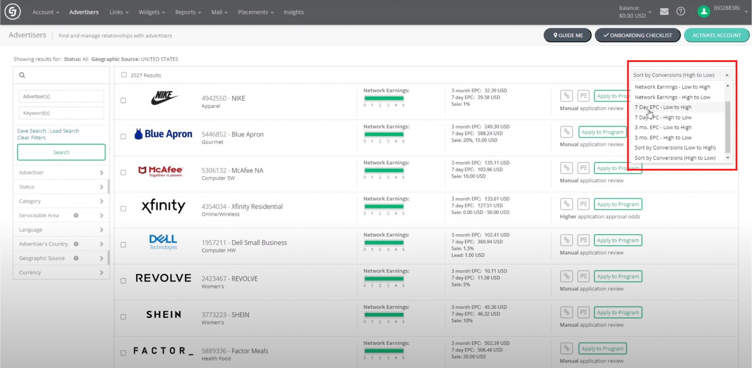Click the Blue Apron logo

point(163,134)
